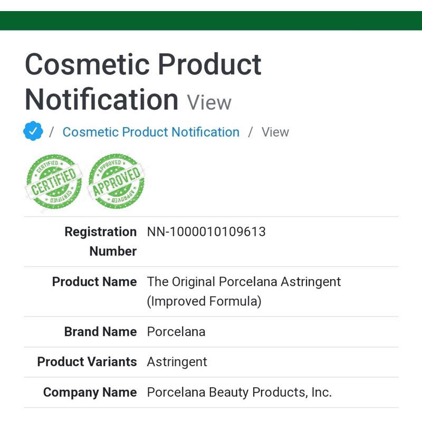Image resolution: width=422 pixels, height=422 pixels.
Task: Click the Astringent product variant value
Action: (x=177, y=362)
